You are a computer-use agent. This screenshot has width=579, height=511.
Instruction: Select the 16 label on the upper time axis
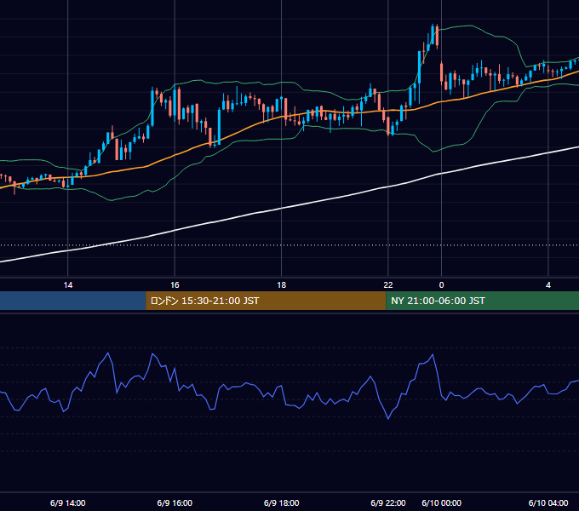(175, 285)
